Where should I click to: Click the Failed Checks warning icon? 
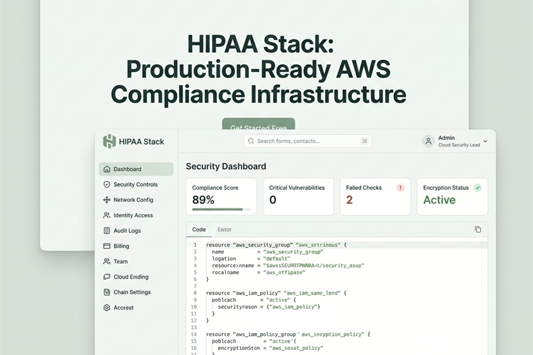click(400, 188)
